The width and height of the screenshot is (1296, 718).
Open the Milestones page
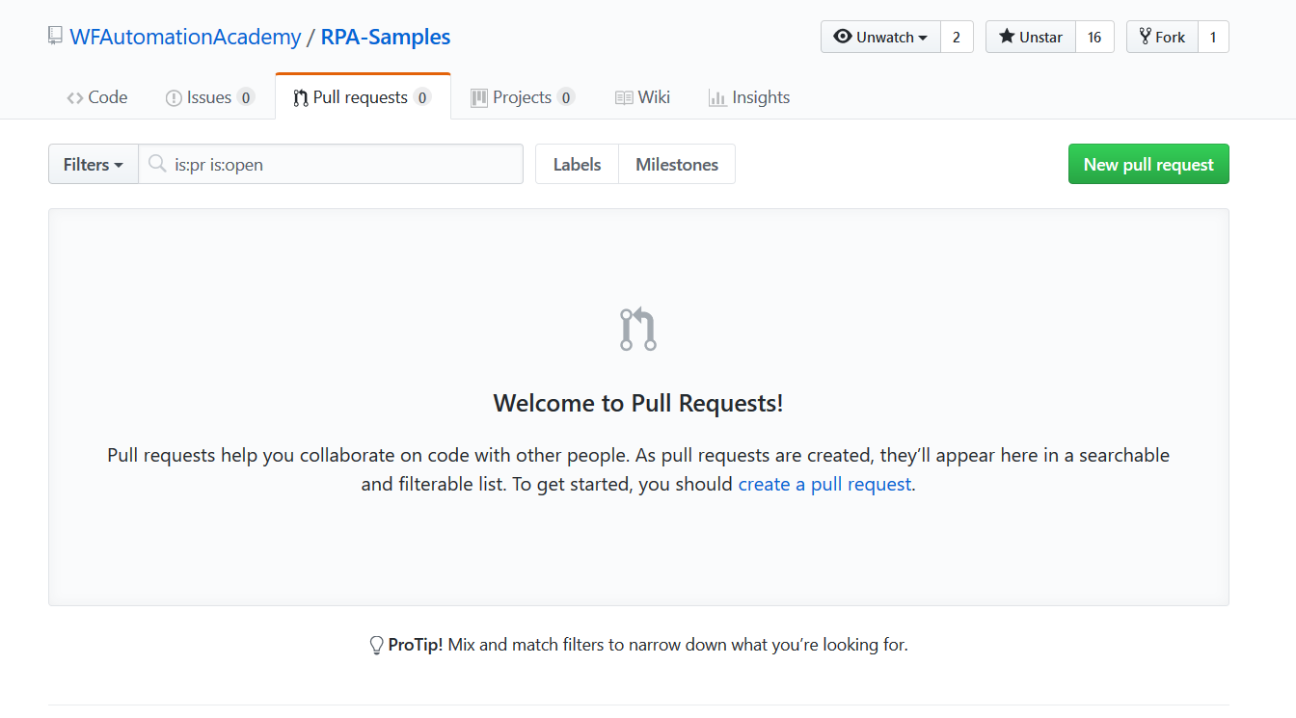677,164
